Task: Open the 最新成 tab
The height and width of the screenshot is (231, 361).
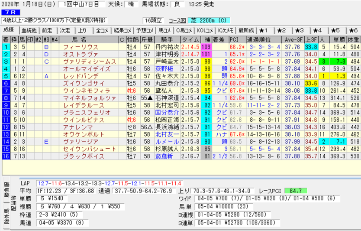Action: tap(245, 30)
